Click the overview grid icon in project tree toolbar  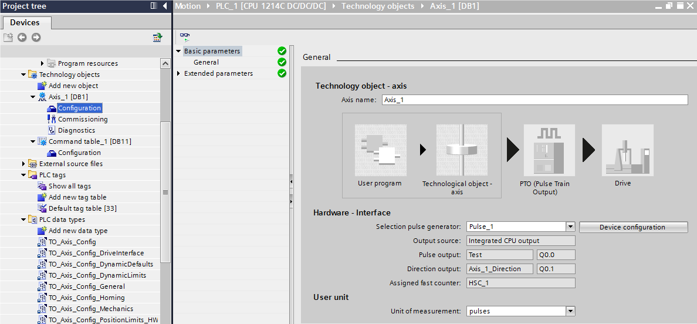pyautogui.click(x=157, y=38)
